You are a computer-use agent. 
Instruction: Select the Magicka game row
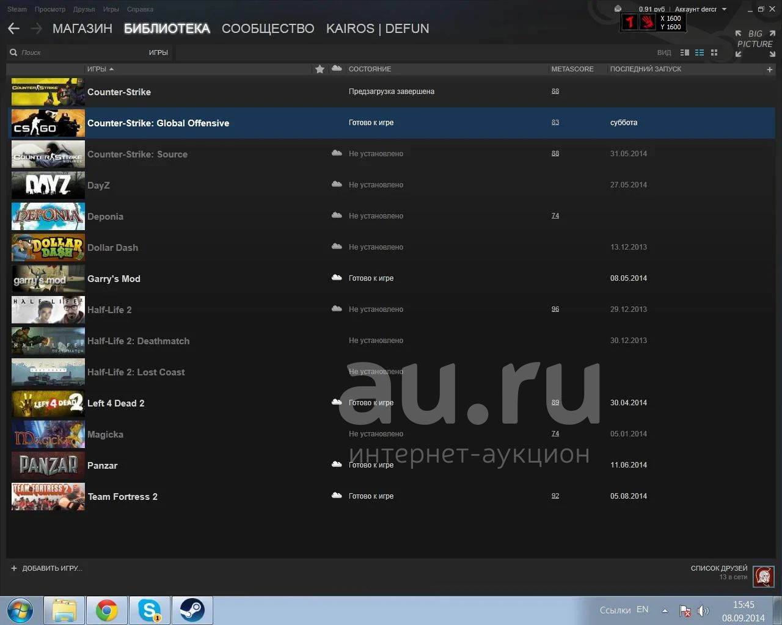pyautogui.click(x=391, y=434)
